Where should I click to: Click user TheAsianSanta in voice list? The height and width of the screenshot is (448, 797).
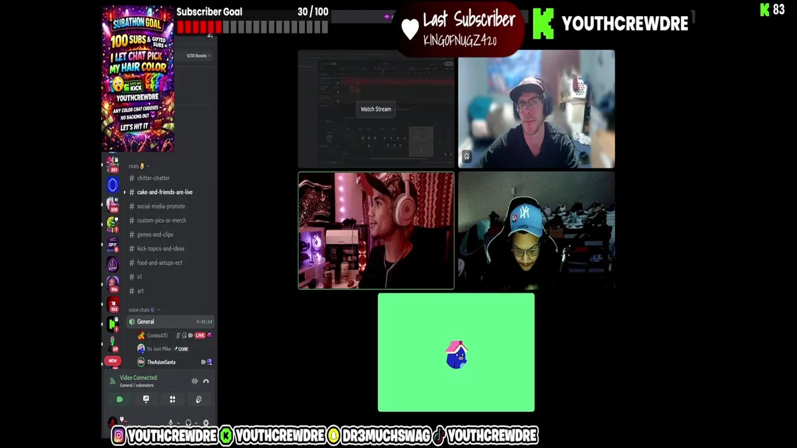[161, 362]
